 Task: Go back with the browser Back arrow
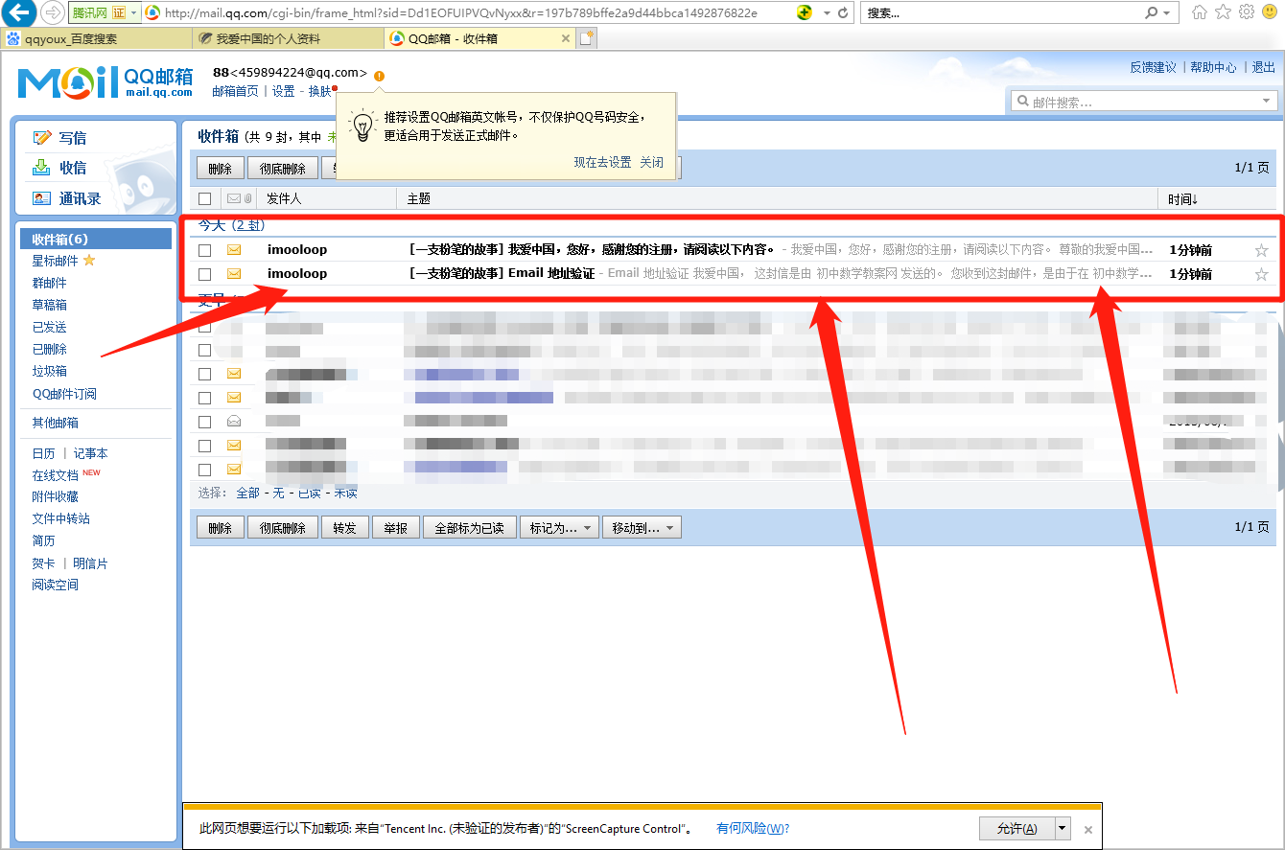coord(21,13)
